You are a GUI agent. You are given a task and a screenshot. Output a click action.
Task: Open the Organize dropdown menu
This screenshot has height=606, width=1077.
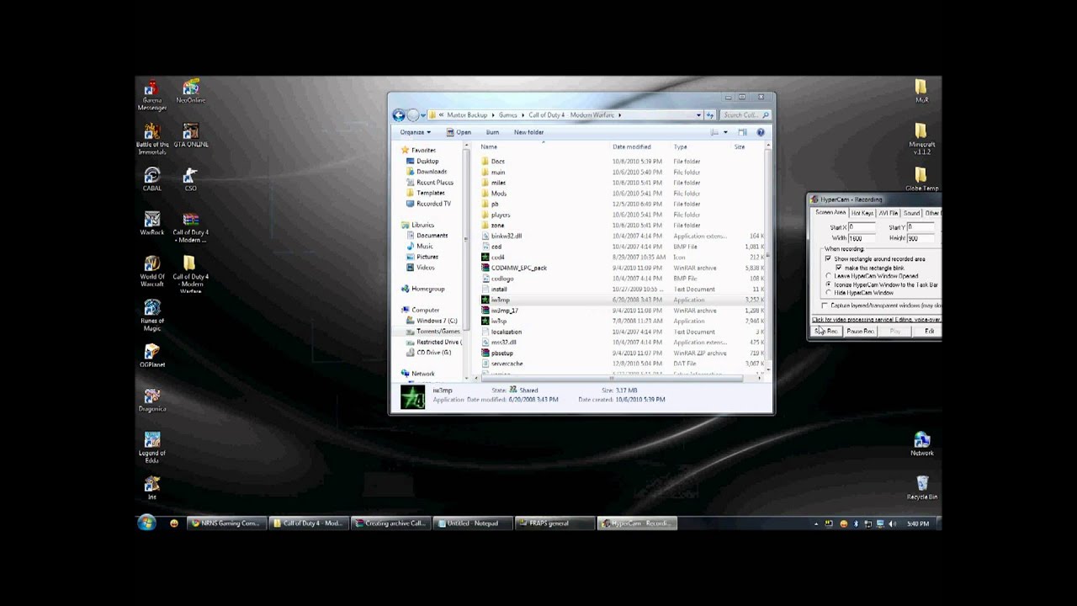point(415,132)
